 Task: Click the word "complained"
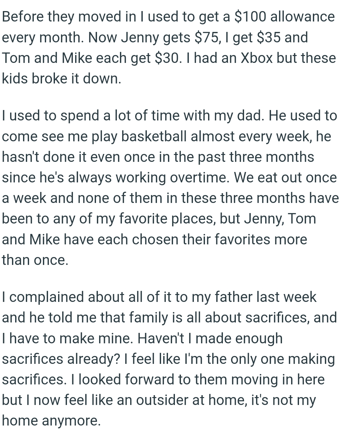click(47, 297)
